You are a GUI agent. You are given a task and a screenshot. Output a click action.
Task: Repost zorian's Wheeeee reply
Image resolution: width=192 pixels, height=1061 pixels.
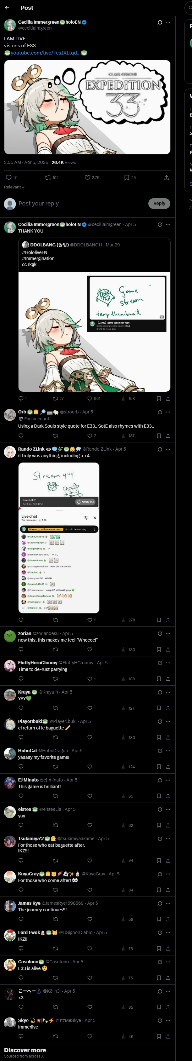coord(56,649)
